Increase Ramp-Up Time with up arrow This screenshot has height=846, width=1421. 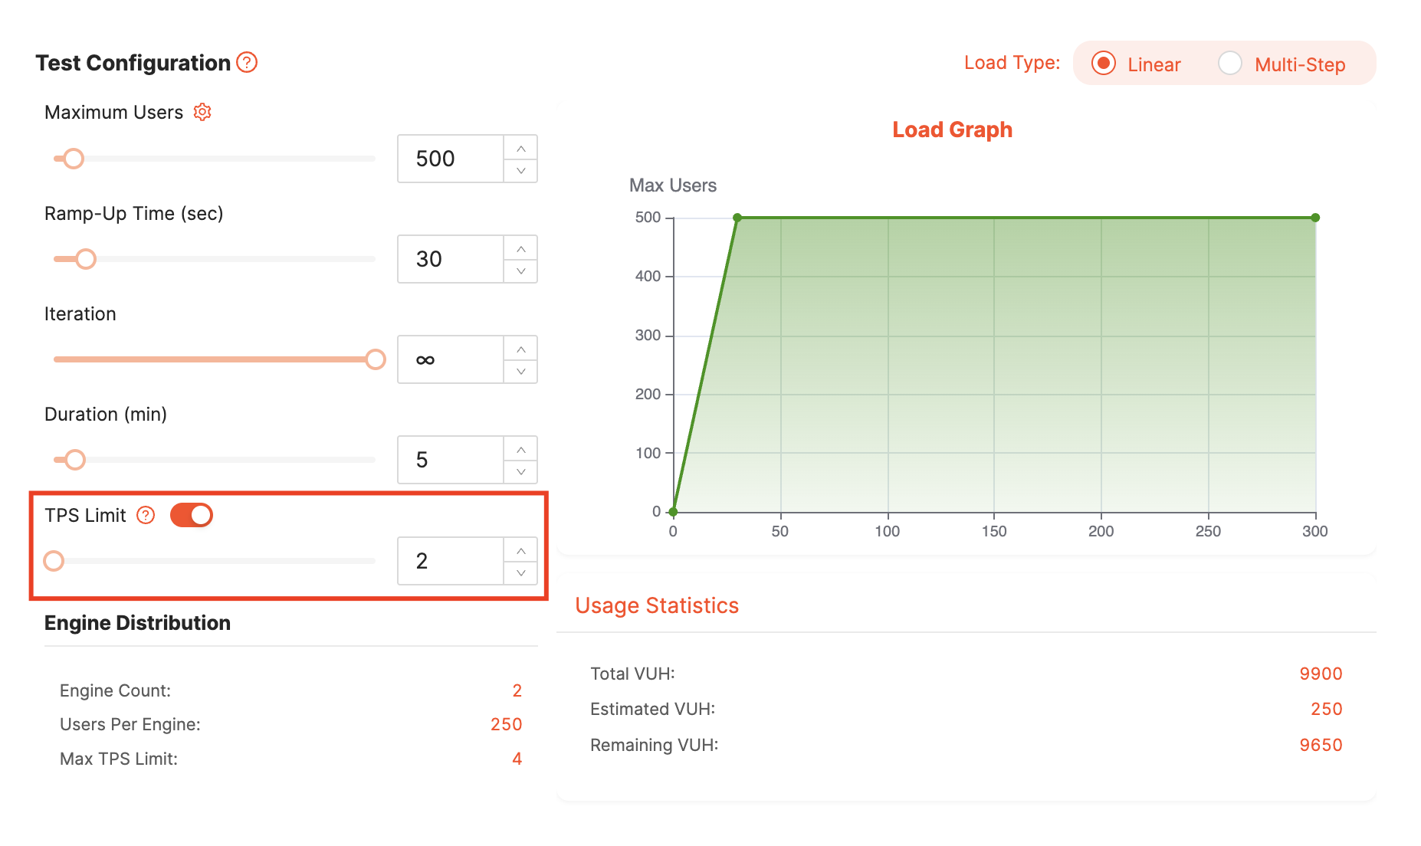[x=521, y=248]
